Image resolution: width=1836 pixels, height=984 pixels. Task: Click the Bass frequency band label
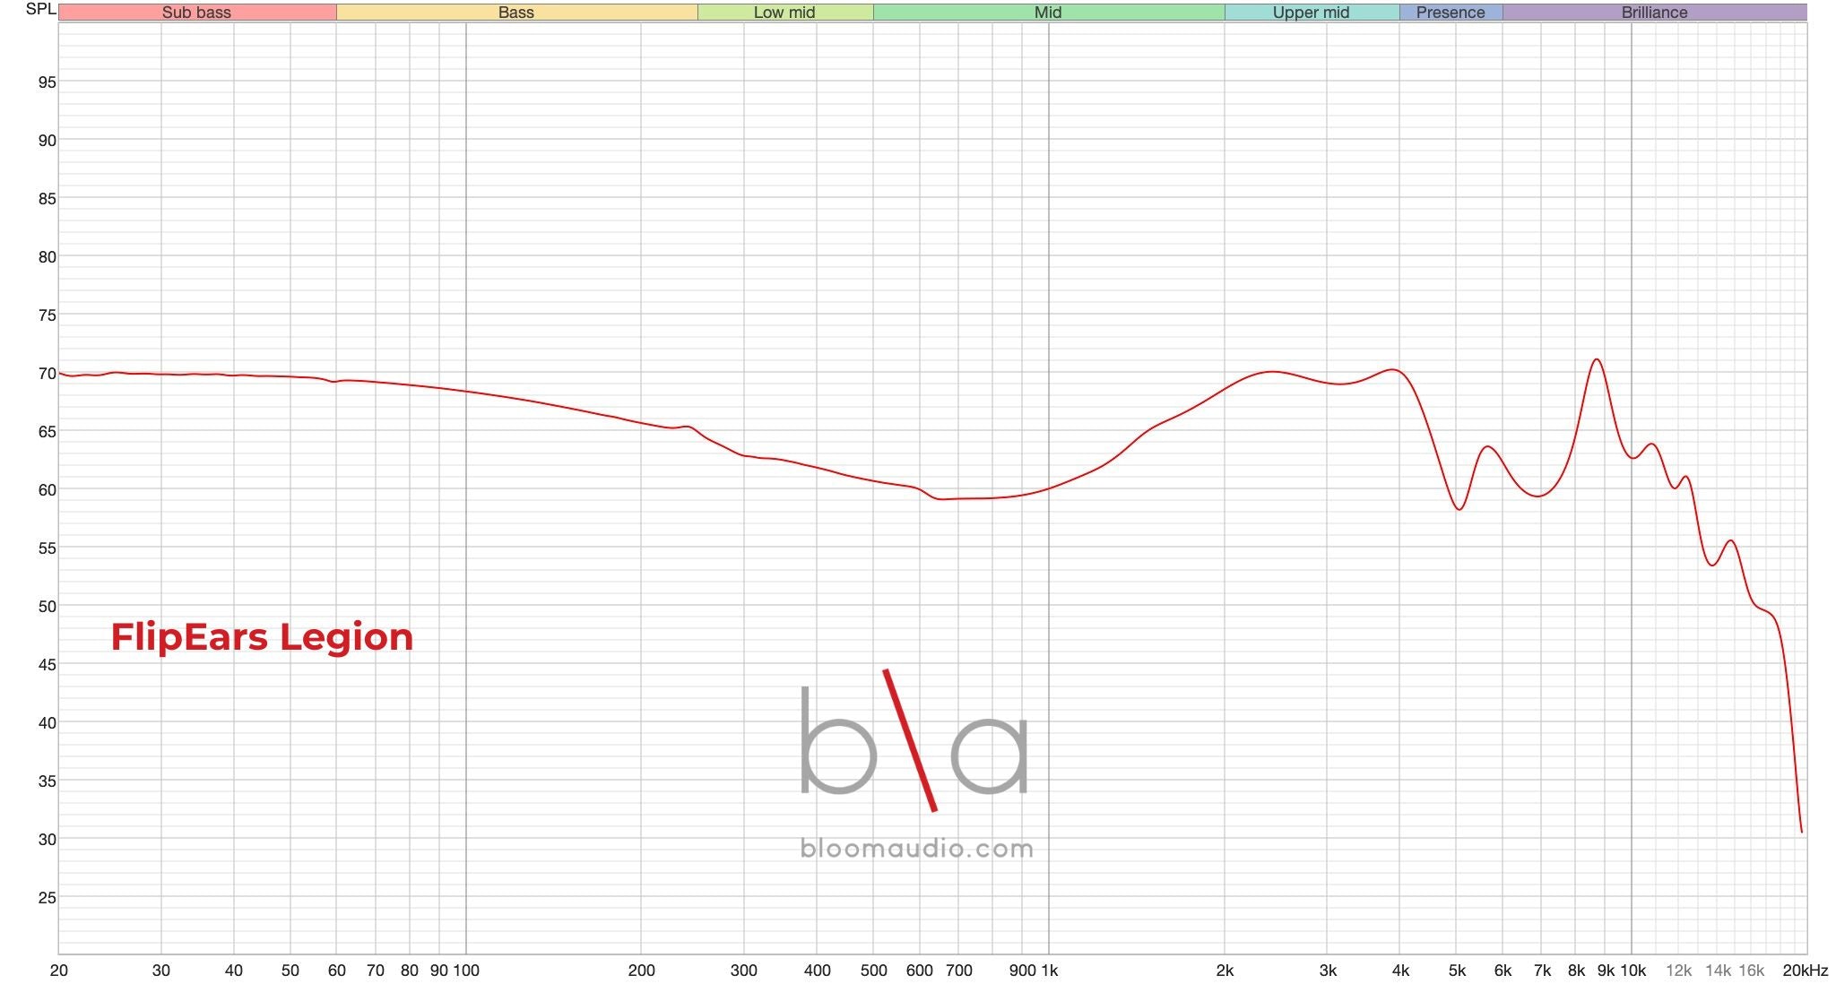pyautogui.click(x=516, y=13)
